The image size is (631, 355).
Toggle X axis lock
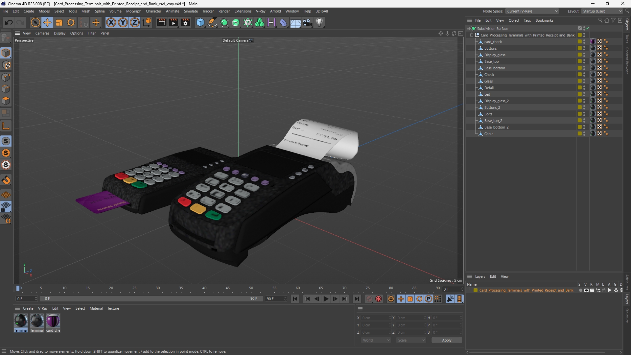111,23
